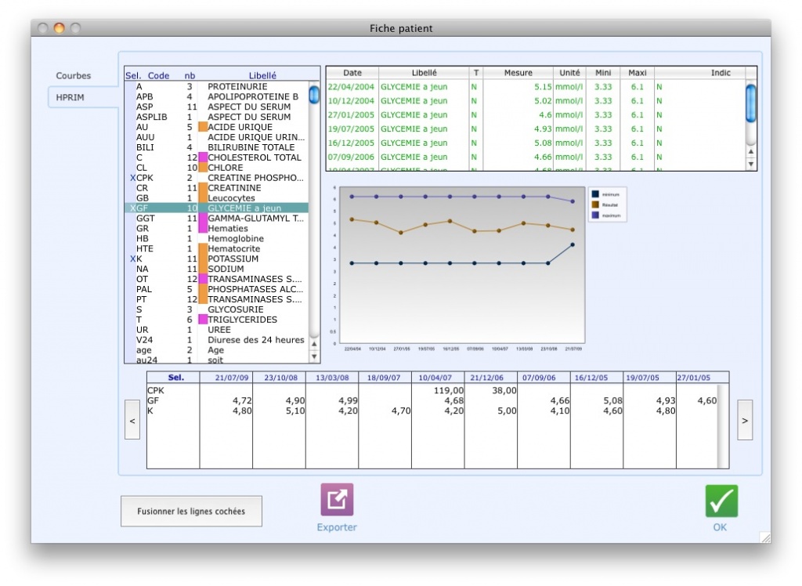Select the 27/01/2005 result row
The width and height of the screenshot is (802, 586).
click(536, 114)
